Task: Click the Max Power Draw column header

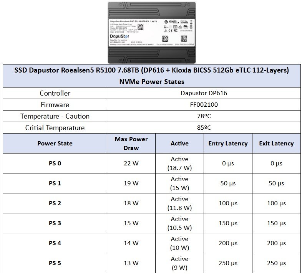Action: click(x=131, y=143)
